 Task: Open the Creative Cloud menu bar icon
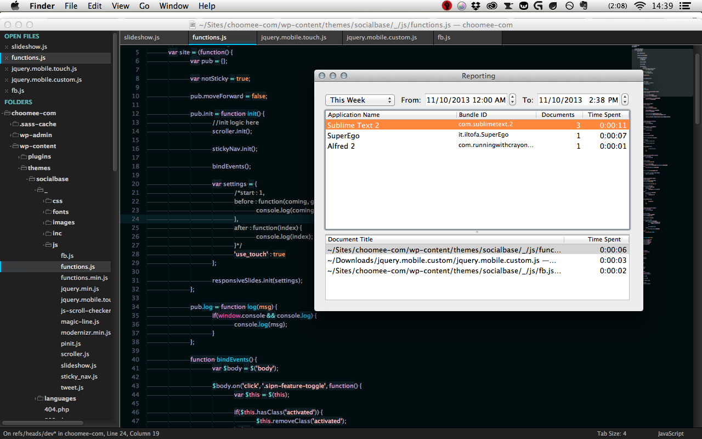[x=492, y=6]
